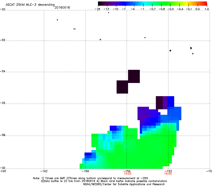Click the yellow section of the color bar
The height and width of the screenshot is (186, 212).
point(187,4)
